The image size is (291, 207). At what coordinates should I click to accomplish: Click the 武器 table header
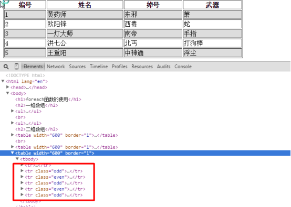(x=212, y=5)
